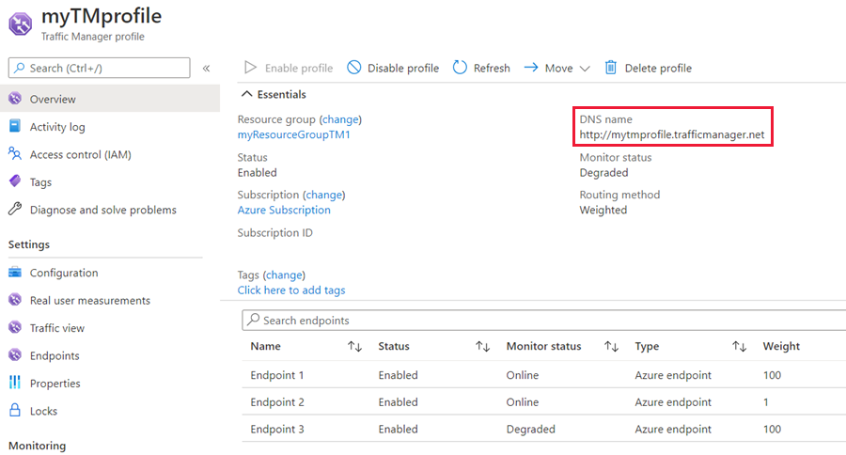Open Diagnose and solve problems

pyautogui.click(x=102, y=210)
